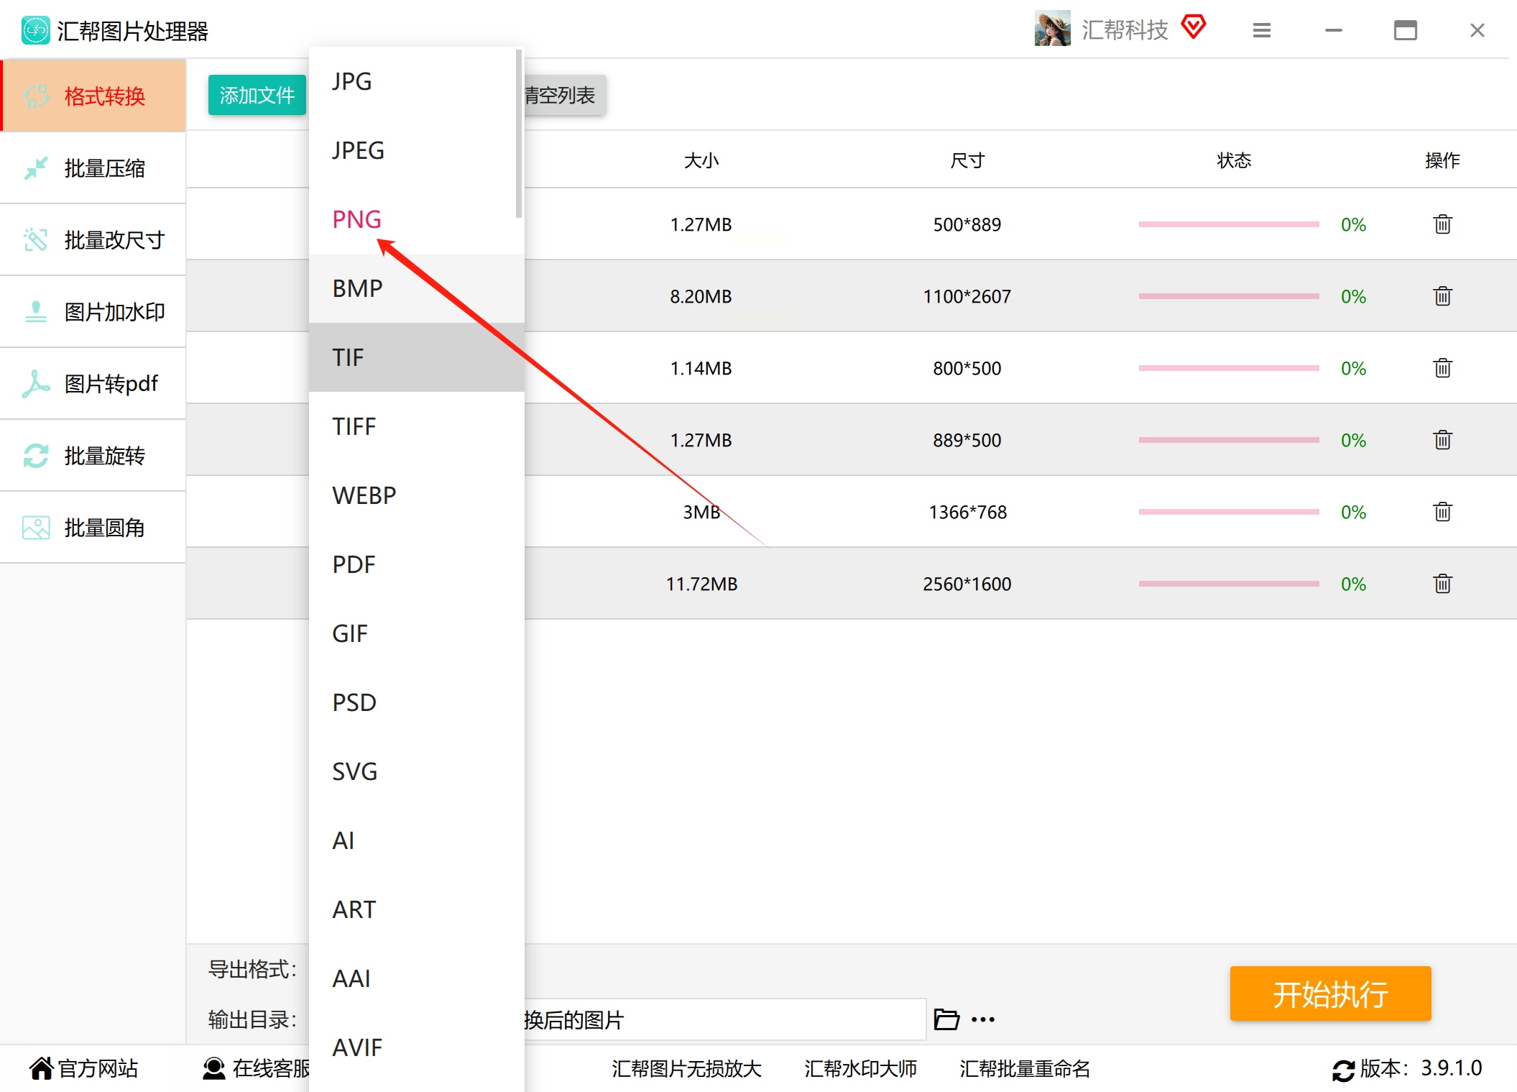The image size is (1517, 1092).
Task: Click the red VIP diamond icon
Action: tap(1194, 28)
